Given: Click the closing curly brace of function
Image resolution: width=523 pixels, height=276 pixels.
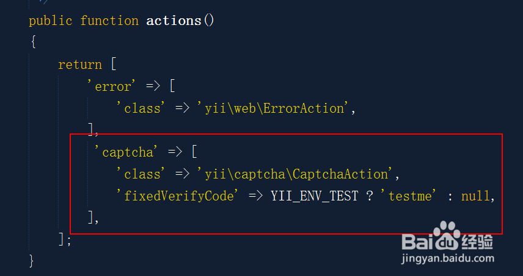Looking at the screenshot, I should pyautogui.click(x=31, y=261).
